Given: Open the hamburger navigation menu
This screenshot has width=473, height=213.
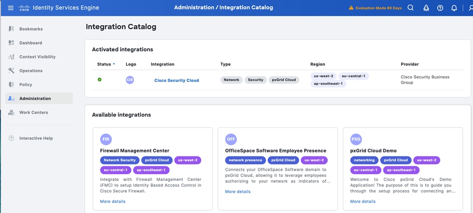Looking at the screenshot, I should point(10,8).
